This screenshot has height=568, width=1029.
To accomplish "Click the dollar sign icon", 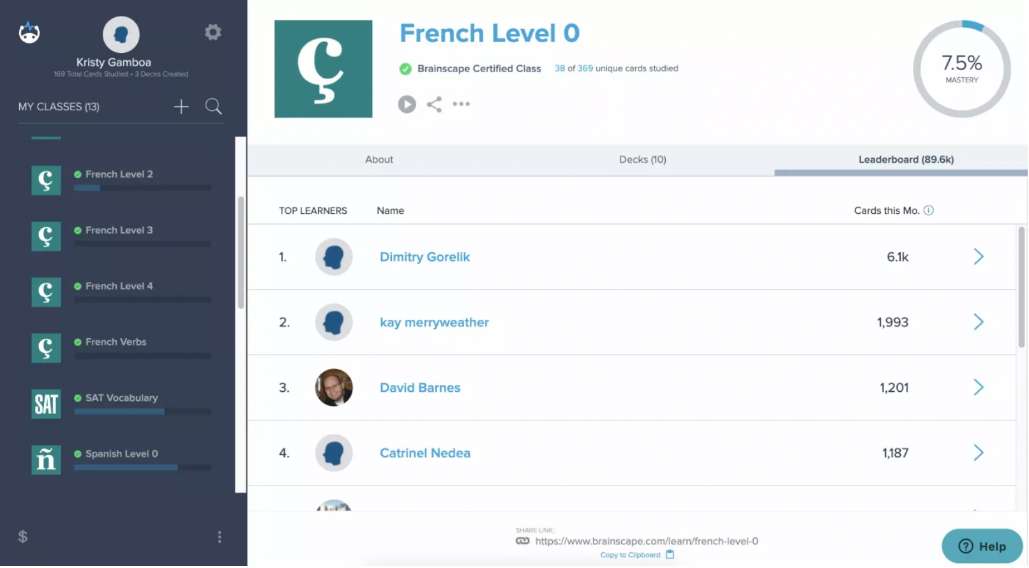I will coord(23,537).
